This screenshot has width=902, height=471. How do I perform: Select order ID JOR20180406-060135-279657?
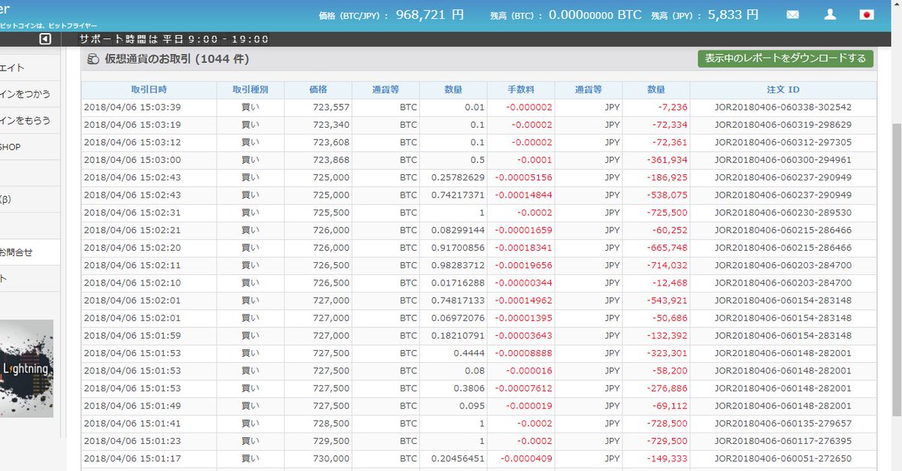783,424
